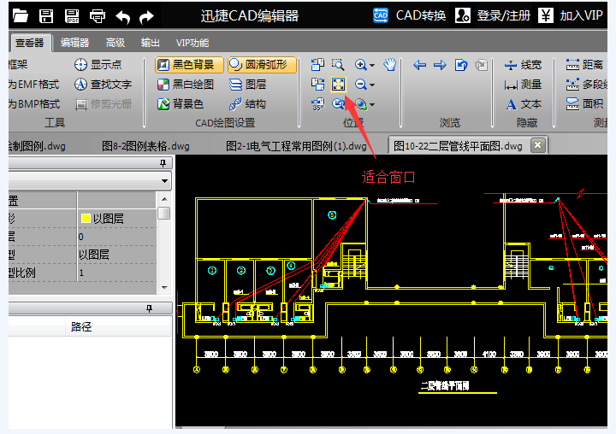Click 面积 area measure tool

(x=584, y=104)
